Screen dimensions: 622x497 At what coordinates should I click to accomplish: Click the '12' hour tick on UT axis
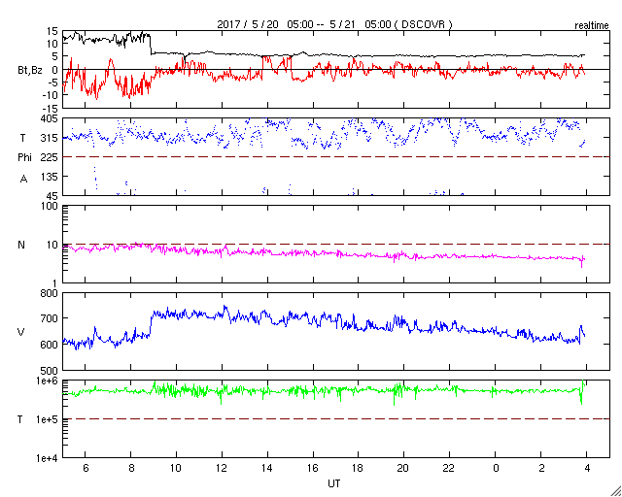222,468
